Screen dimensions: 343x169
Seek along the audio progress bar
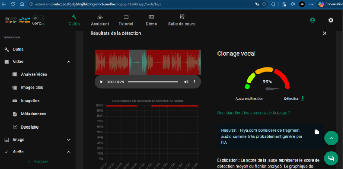(x=153, y=82)
